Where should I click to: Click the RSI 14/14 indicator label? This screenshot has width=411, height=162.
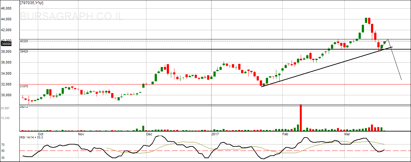(x=31, y=138)
